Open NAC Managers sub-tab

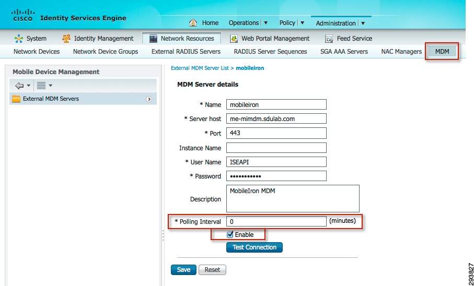point(401,52)
